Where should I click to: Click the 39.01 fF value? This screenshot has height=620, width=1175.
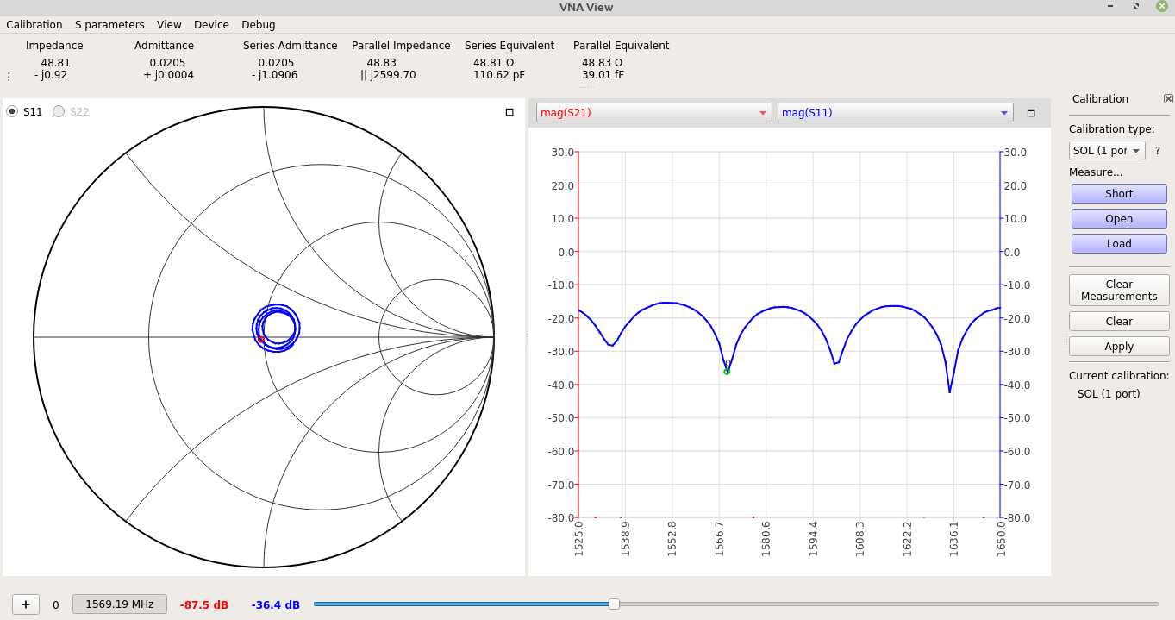[603, 75]
